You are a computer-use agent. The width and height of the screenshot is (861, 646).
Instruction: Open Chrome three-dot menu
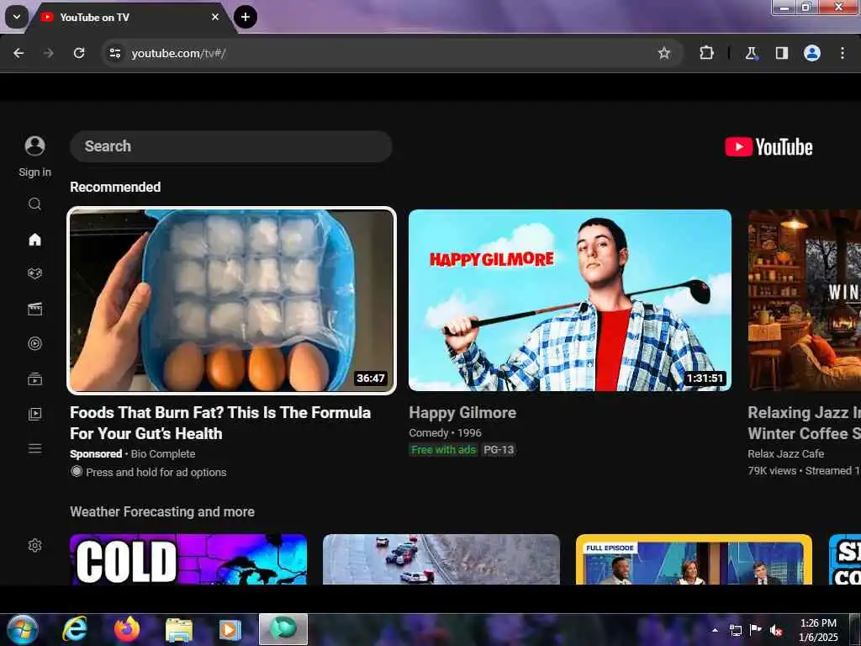point(843,53)
